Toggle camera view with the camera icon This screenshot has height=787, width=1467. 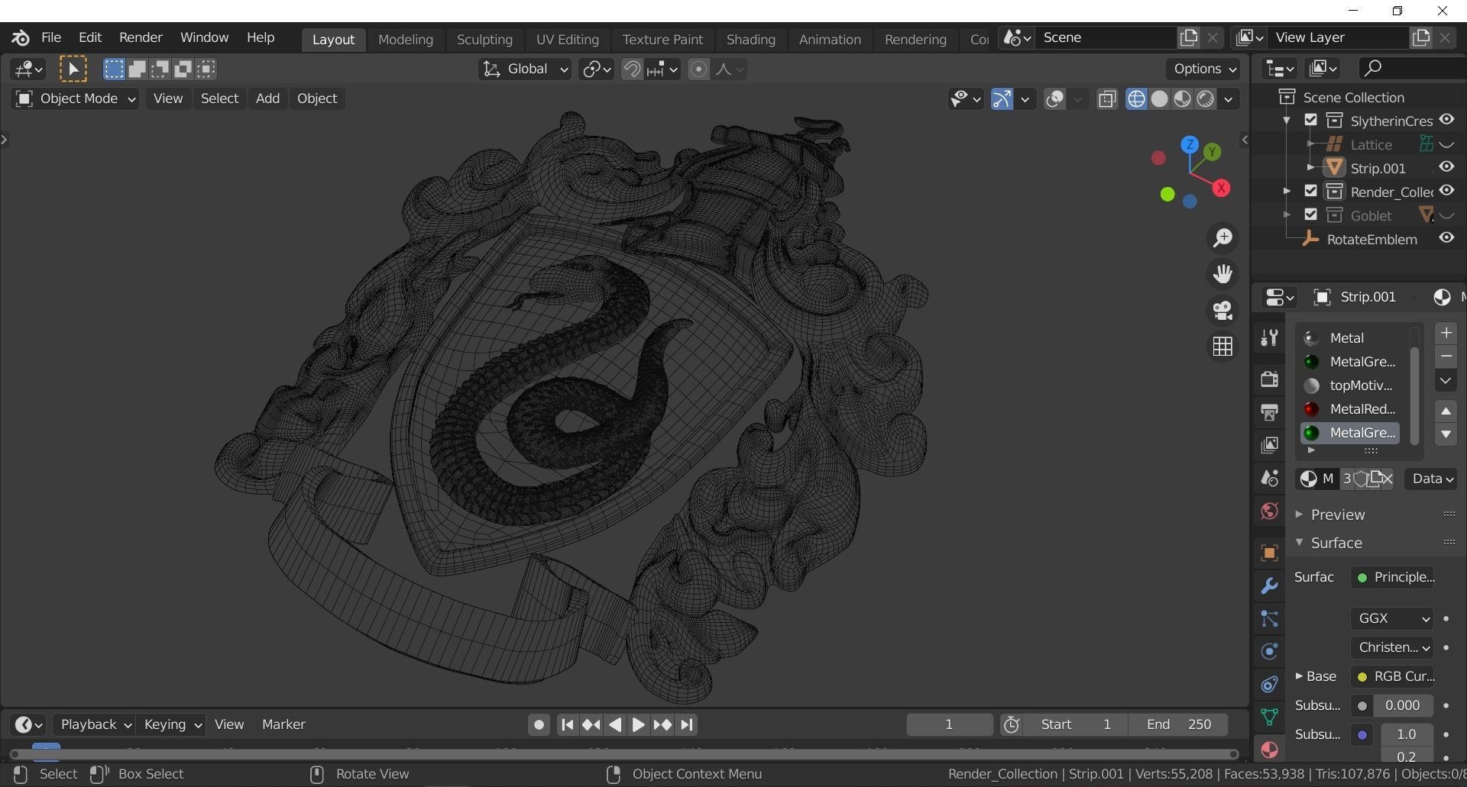pyautogui.click(x=1222, y=310)
